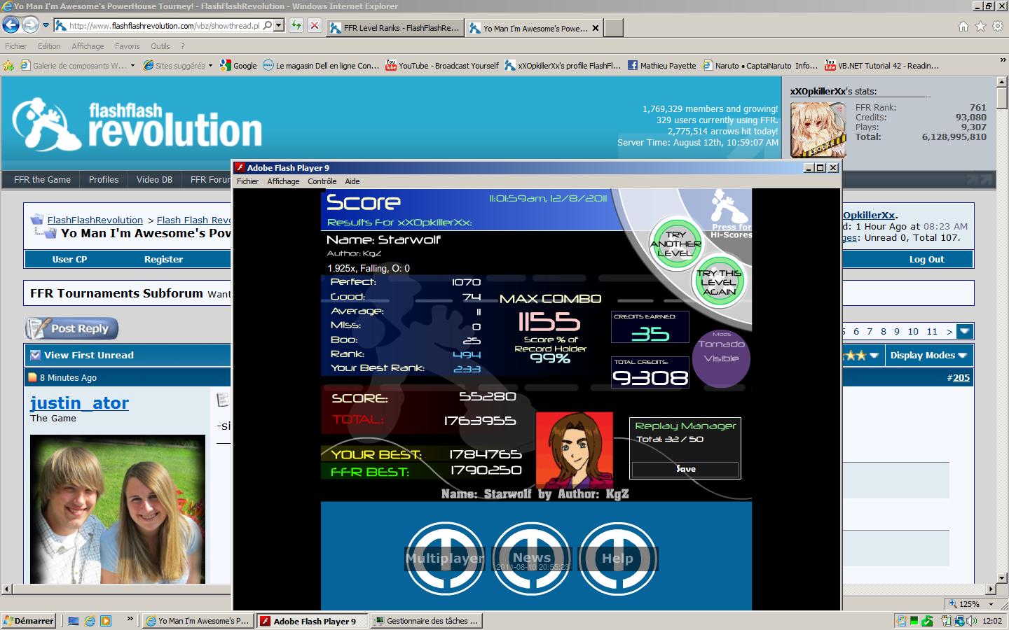Open the browser Home page icon
1009x630 pixels.
[963, 27]
